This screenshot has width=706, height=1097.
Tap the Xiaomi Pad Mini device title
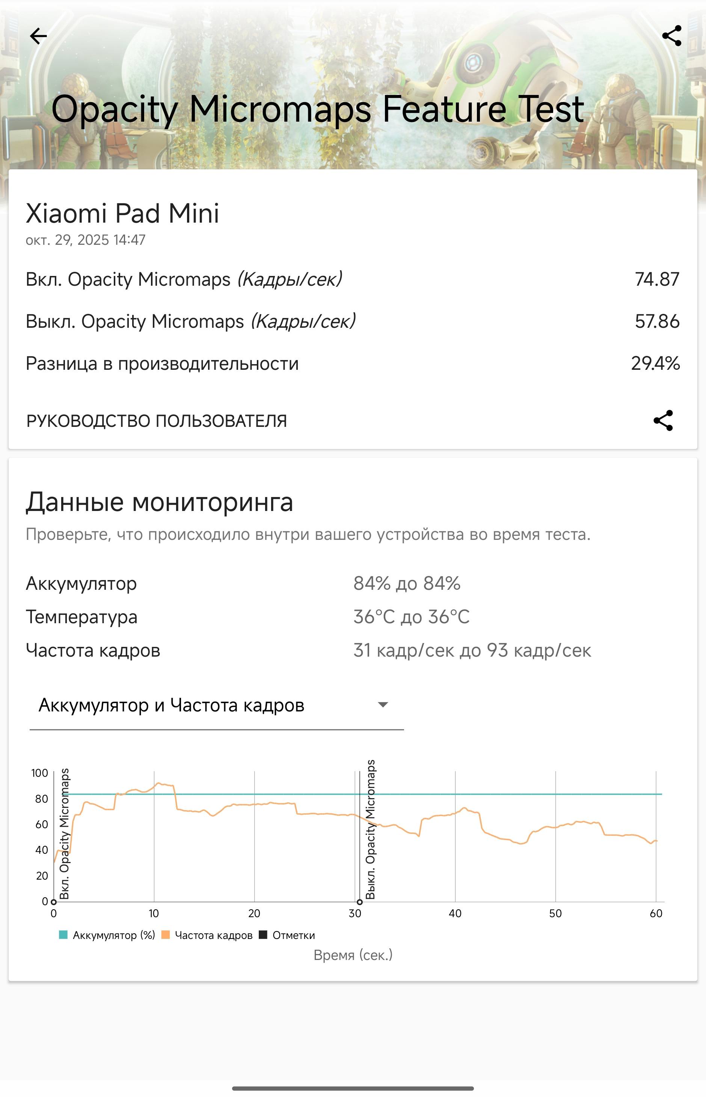coord(122,214)
